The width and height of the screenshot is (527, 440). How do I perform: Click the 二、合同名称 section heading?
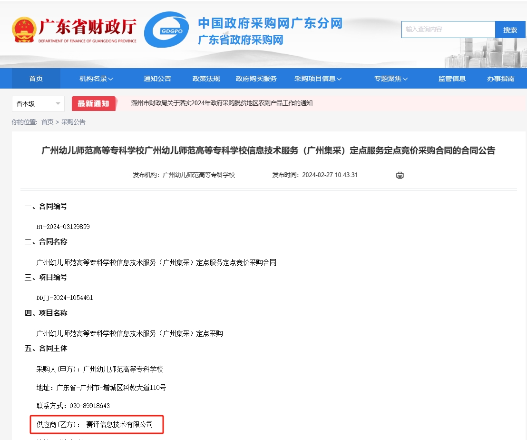(x=46, y=241)
